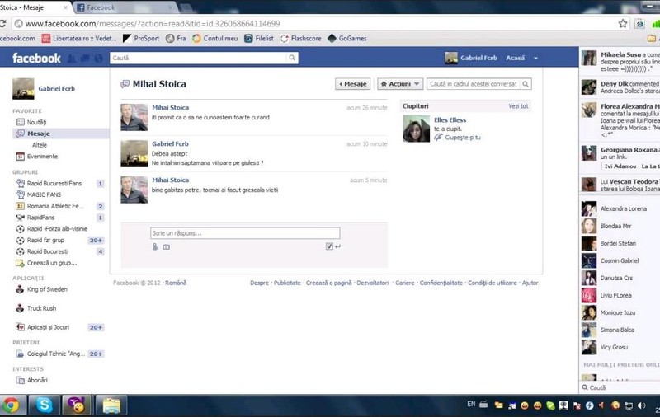
Task: Open Flashscore bookmark
Action: [301, 38]
